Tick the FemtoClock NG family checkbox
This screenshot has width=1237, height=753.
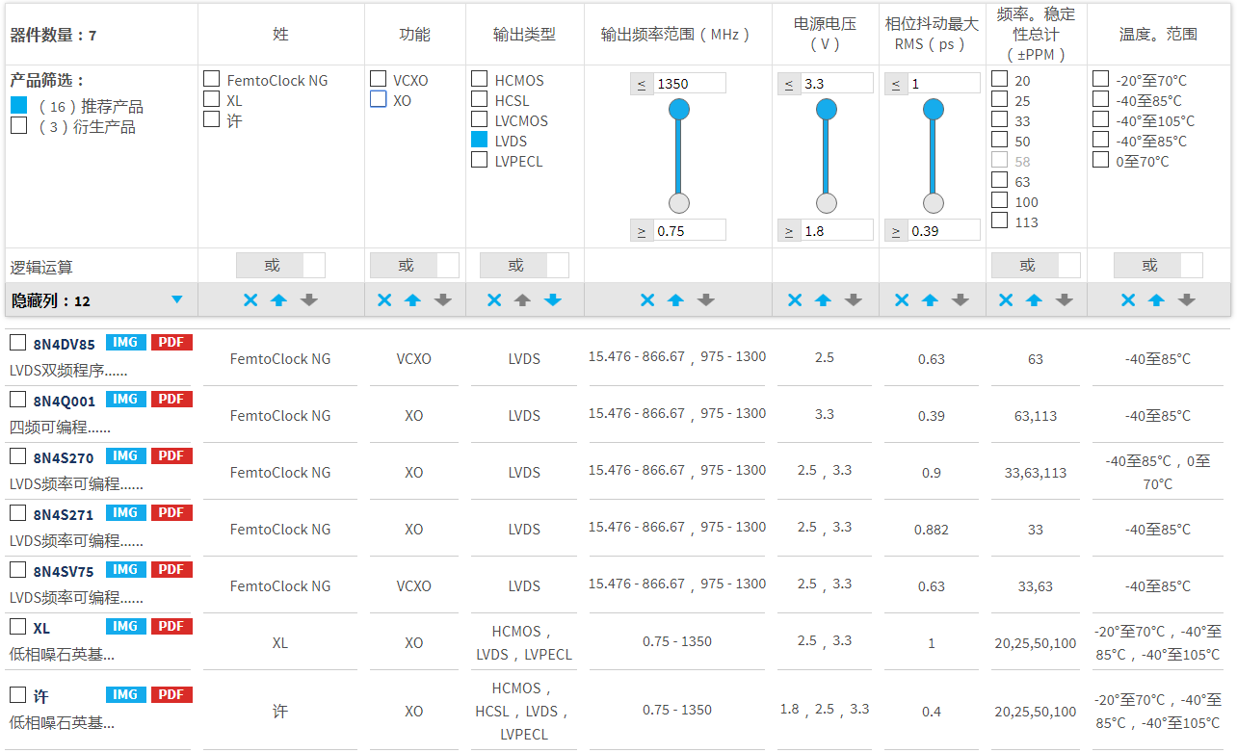coord(212,79)
